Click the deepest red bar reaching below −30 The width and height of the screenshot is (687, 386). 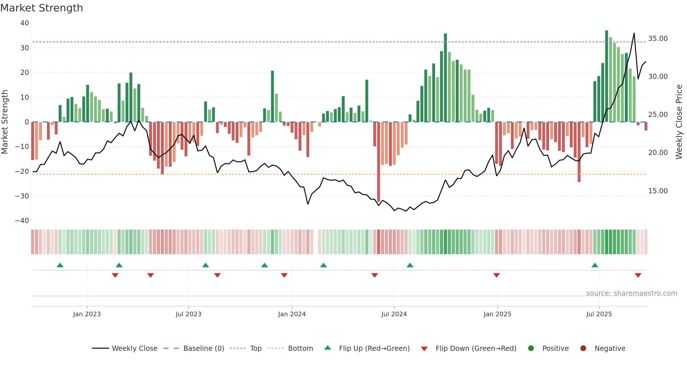tap(379, 162)
